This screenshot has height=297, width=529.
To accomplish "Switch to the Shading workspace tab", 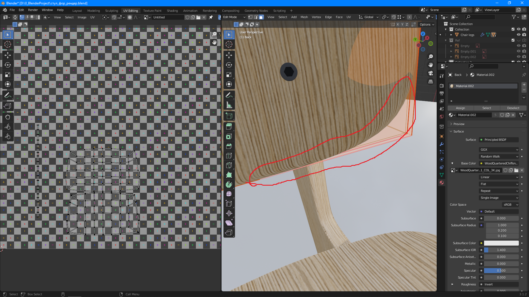I will pos(172,11).
